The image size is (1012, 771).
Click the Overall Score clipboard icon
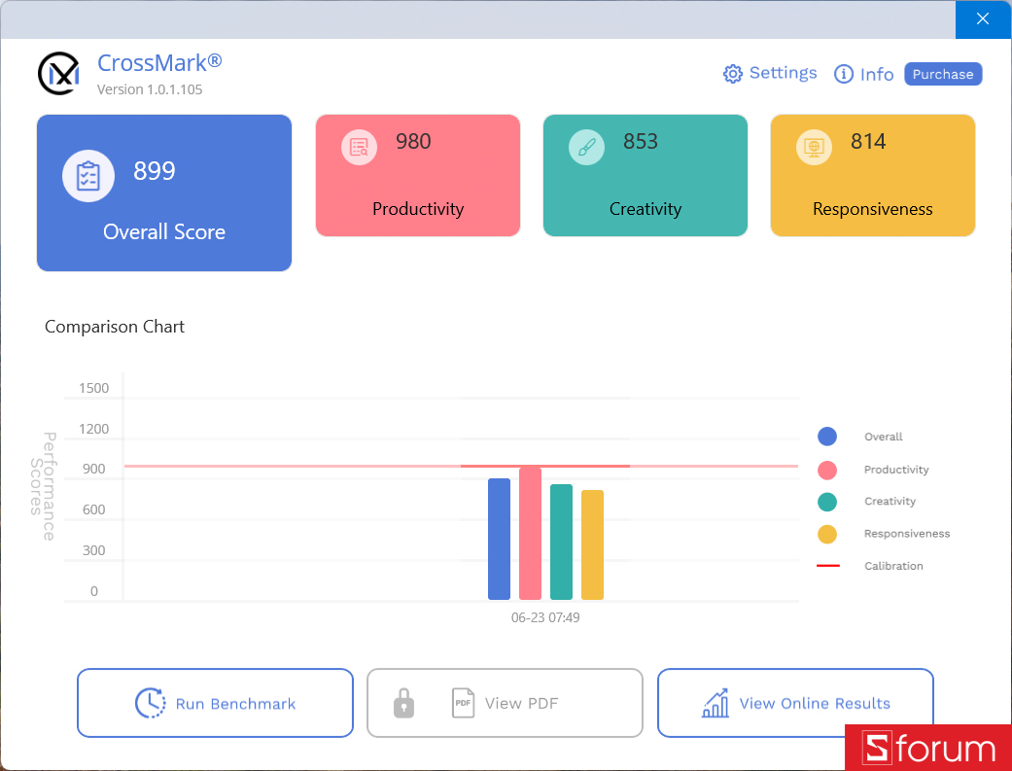(x=88, y=176)
